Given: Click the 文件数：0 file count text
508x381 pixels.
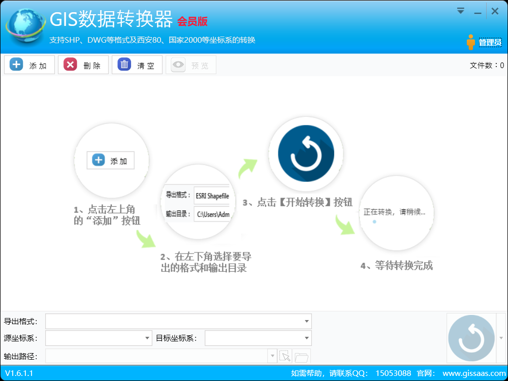Looking at the screenshot, I should [x=487, y=66].
